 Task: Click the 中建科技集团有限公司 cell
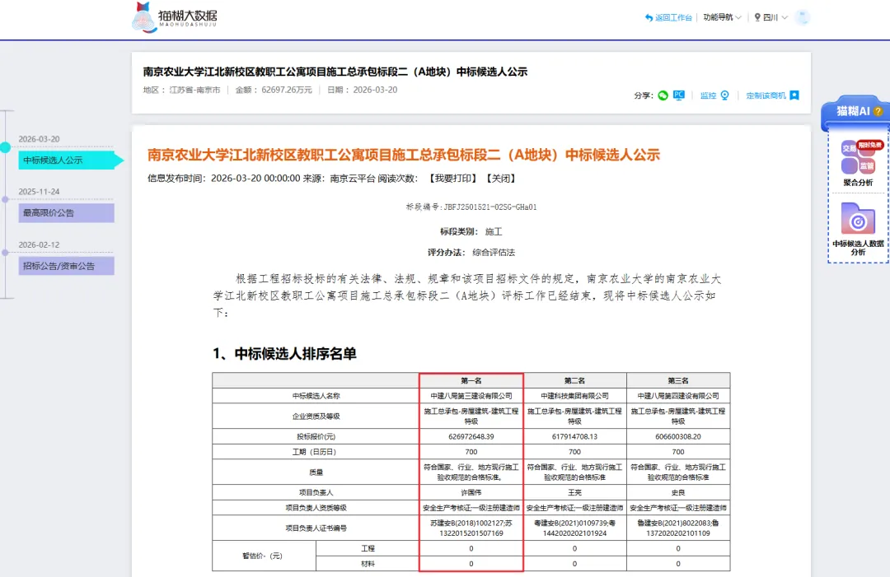(574, 396)
